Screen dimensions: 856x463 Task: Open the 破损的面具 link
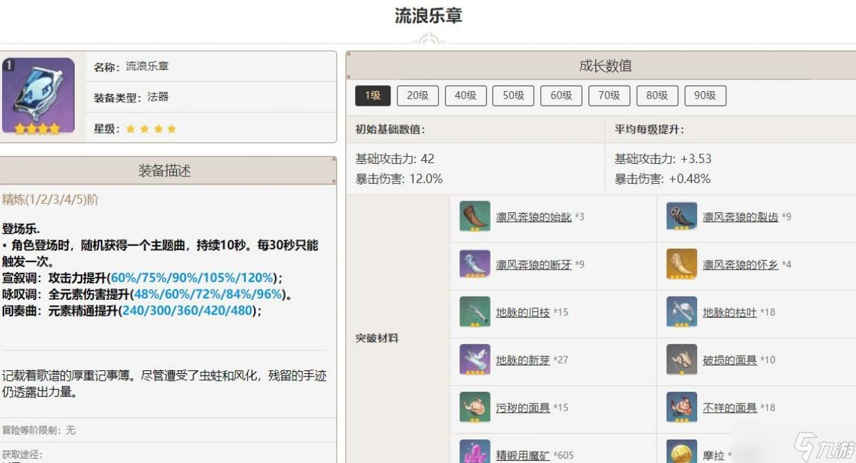click(730, 360)
